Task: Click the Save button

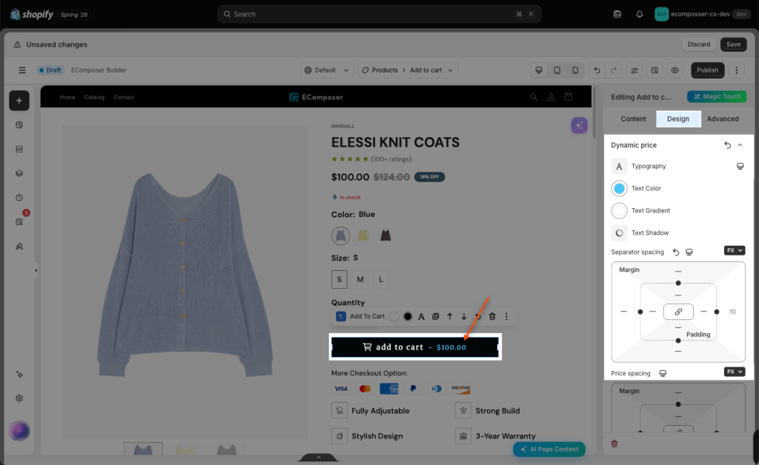Action: pos(733,44)
